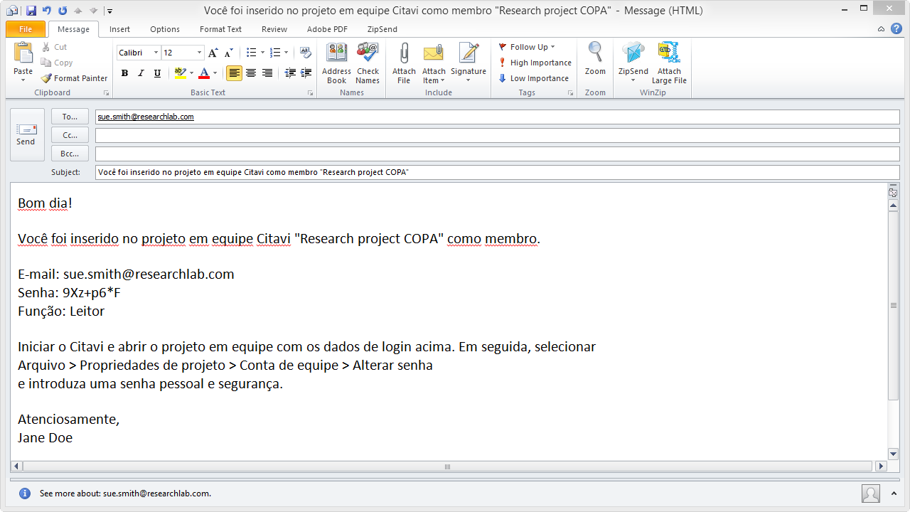Open the Clipboard pane dialog launcher
This screenshot has width=910, height=512.
107,93
